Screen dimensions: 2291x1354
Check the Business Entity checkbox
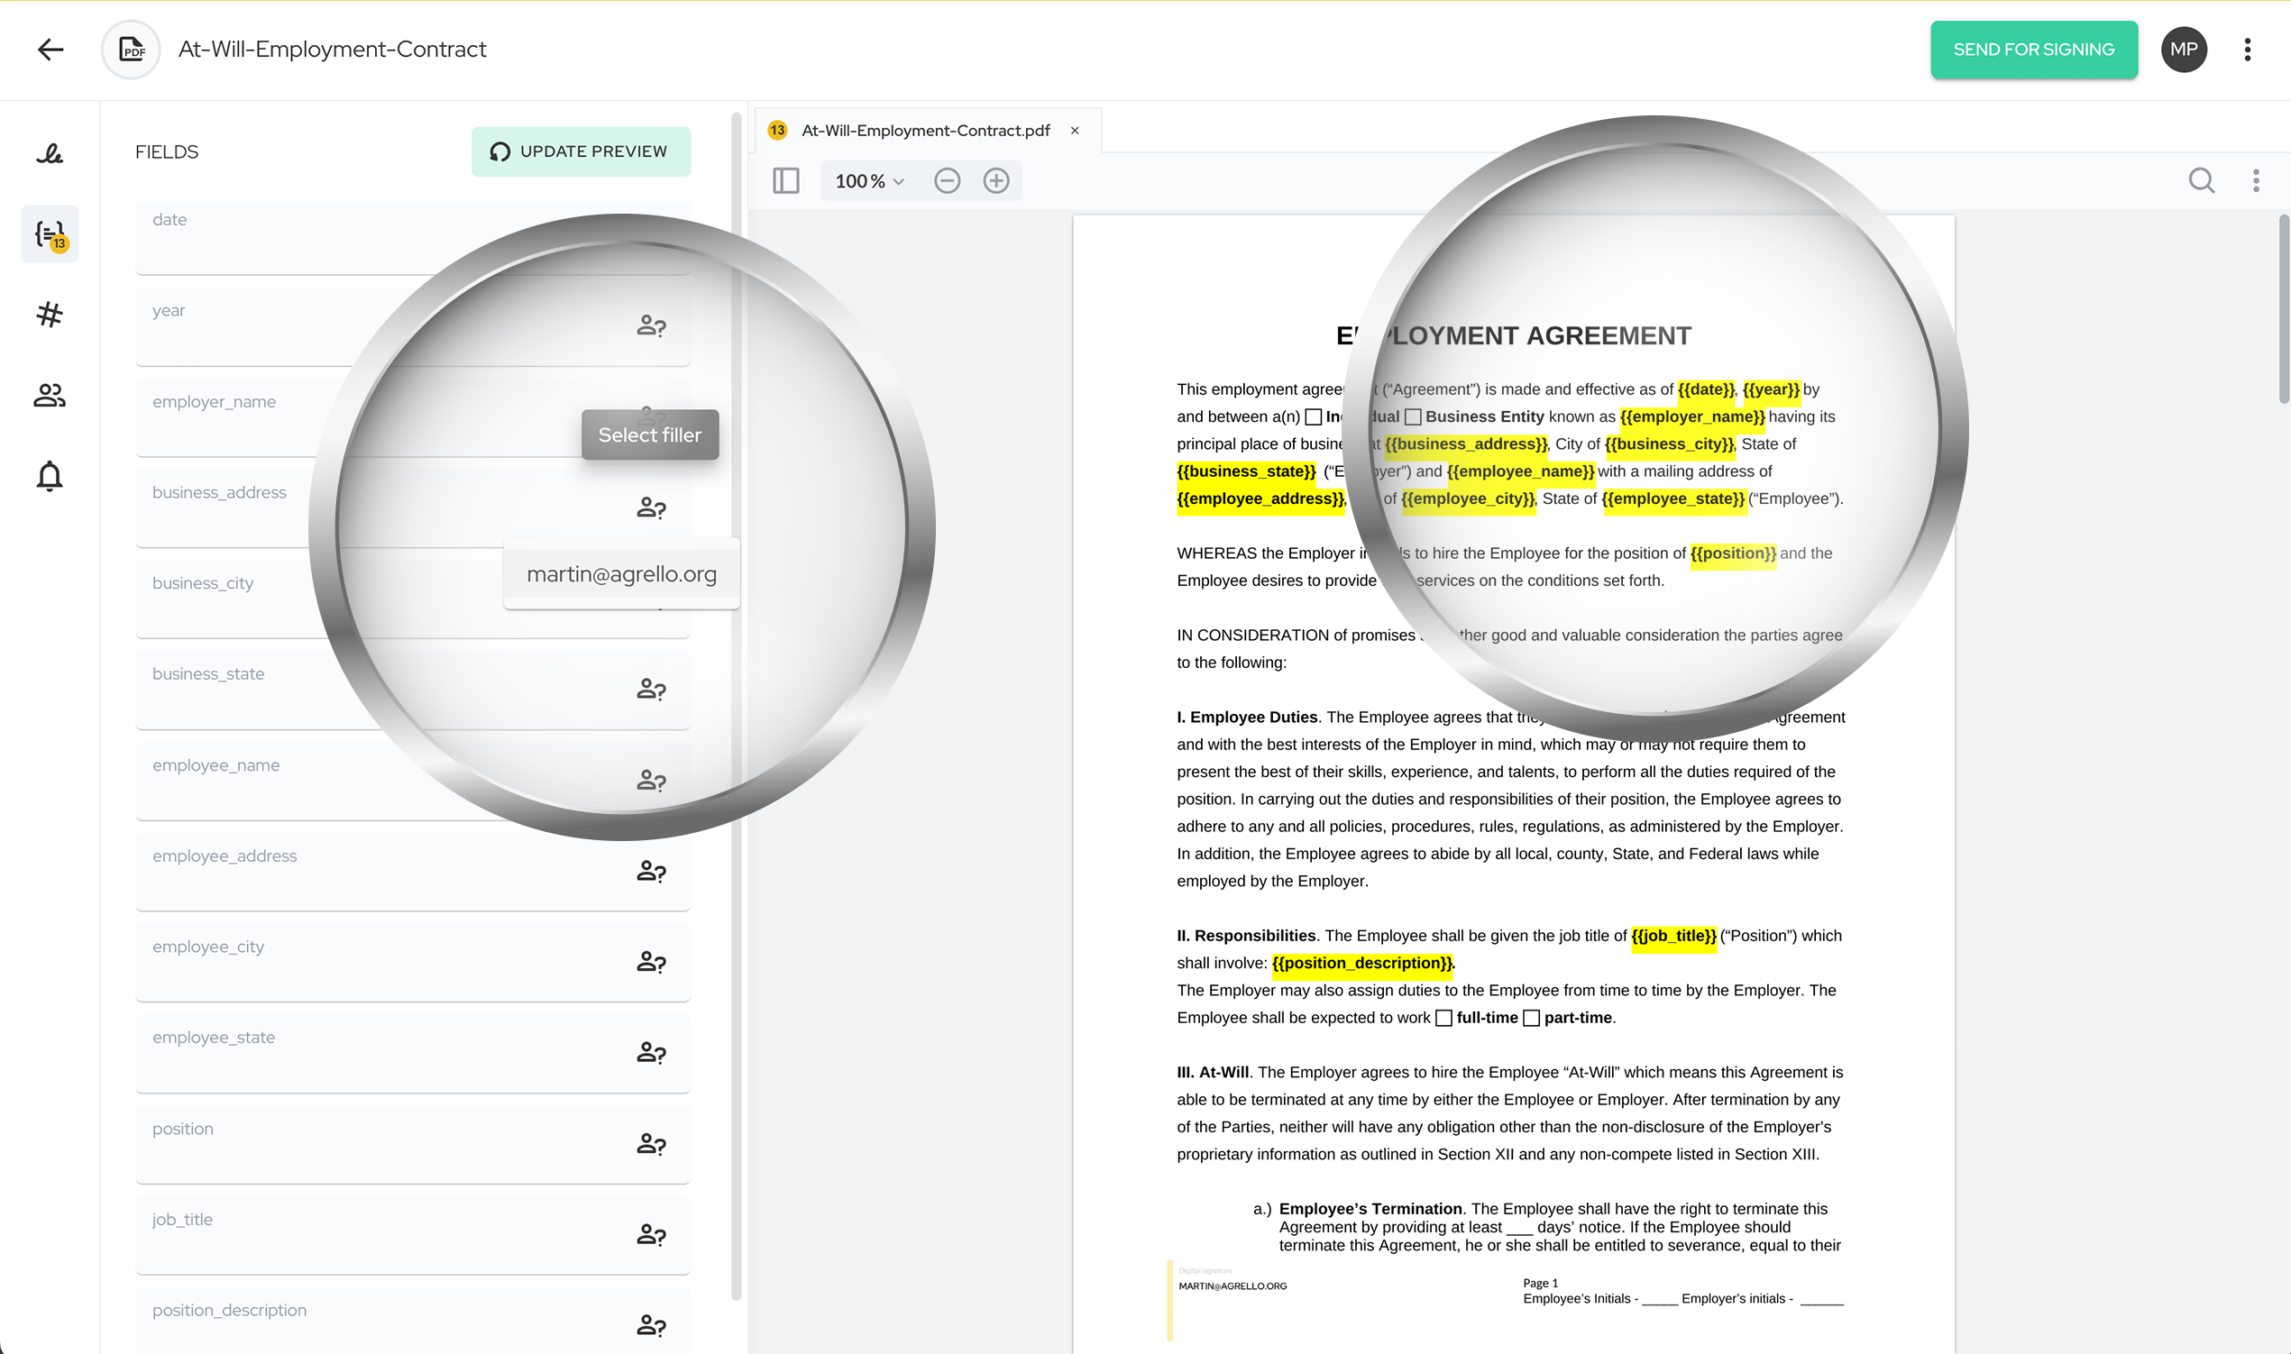coord(1414,416)
